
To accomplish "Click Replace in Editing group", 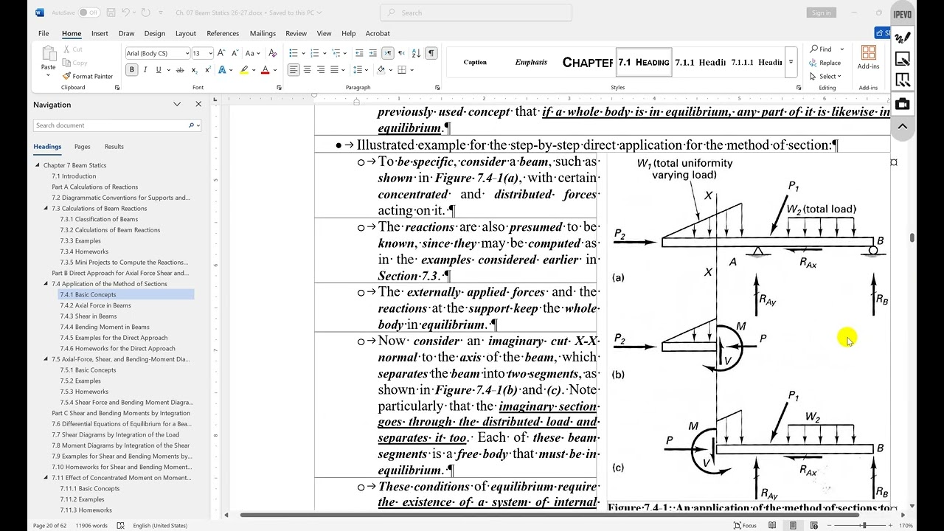I will coord(825,63).
